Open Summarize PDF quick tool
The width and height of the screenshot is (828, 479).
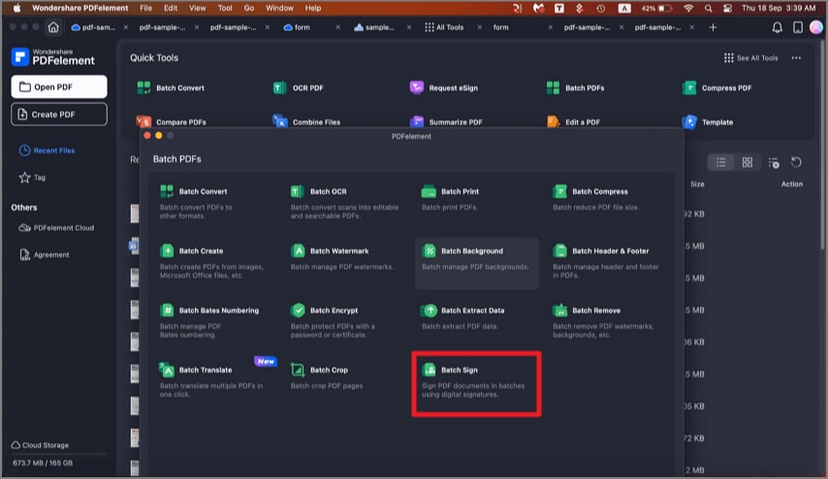[447, 122]
